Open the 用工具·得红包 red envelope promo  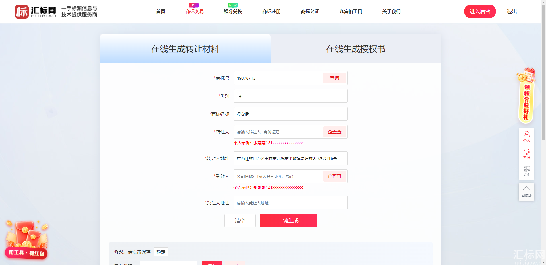click(26, 240)
